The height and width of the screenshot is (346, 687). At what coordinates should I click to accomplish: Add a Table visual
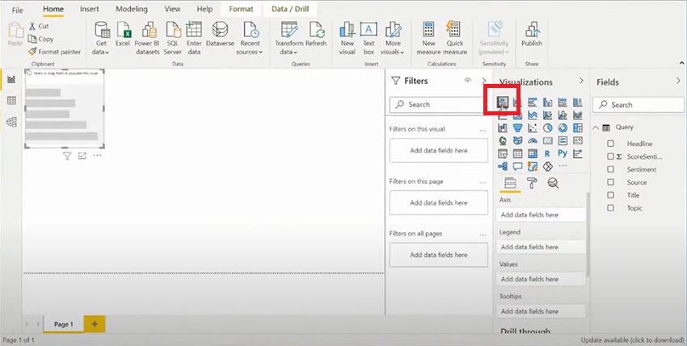pos(517,153)
